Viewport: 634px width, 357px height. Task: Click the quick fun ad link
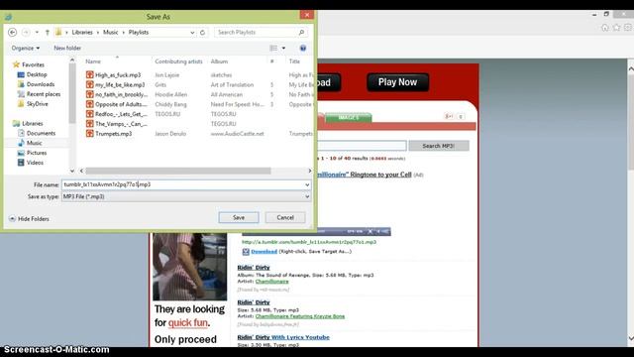tap(188, 323)
